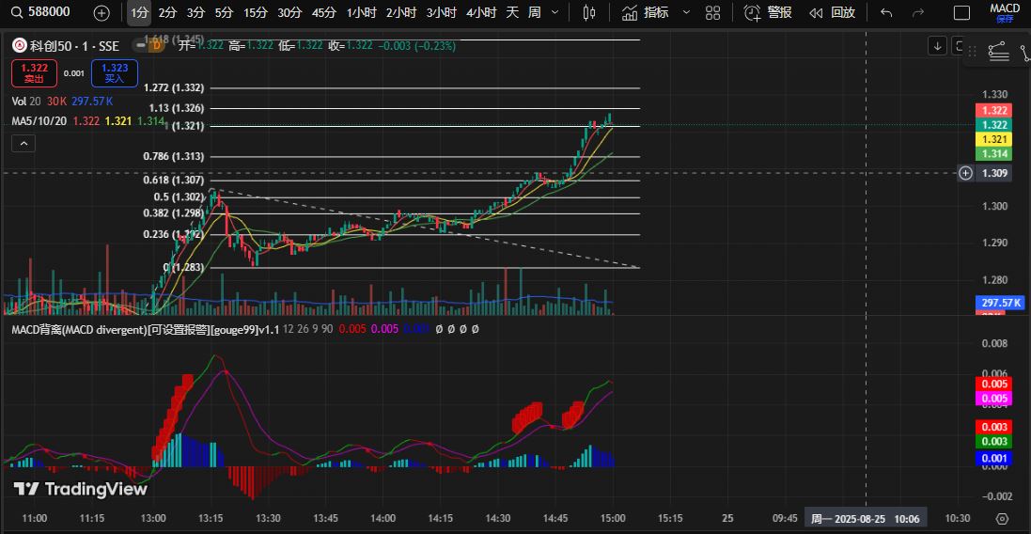The height and width of the screenshot is (534, 1031).
Task: Switch to the 15分 timeframe
Action: [255, 12]
